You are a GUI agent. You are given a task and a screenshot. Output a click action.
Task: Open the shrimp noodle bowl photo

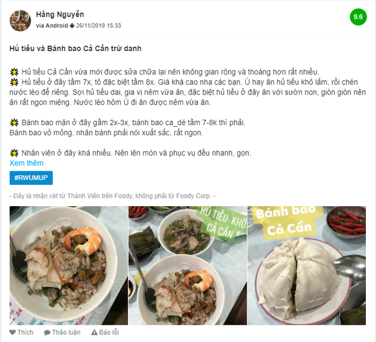pos(69,266)
